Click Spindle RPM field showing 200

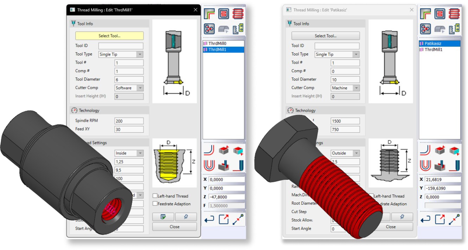click(x=129, y=121)
